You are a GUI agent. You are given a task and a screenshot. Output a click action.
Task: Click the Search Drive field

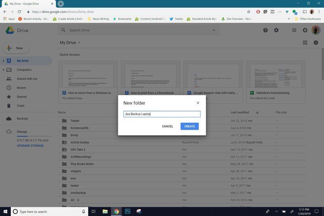tap(139, 30)
